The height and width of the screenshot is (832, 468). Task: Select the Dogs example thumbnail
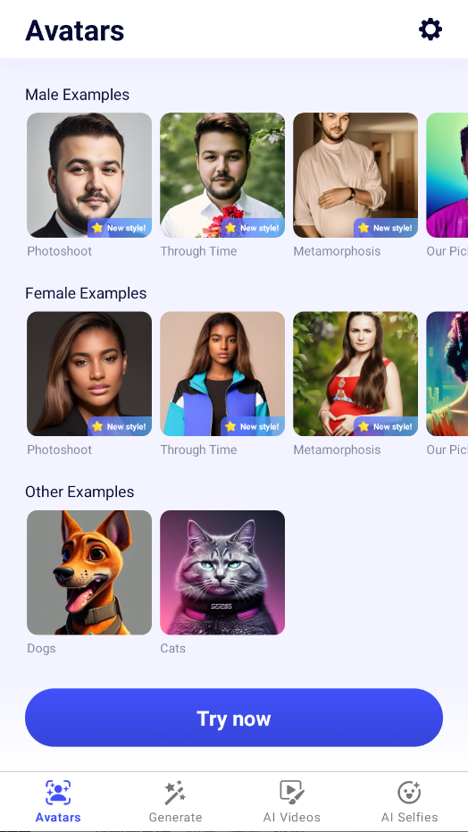pyautogui.click(x=89, y=573)
